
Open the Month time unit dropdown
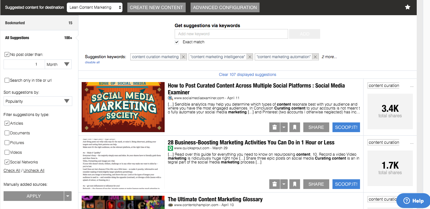58,64
